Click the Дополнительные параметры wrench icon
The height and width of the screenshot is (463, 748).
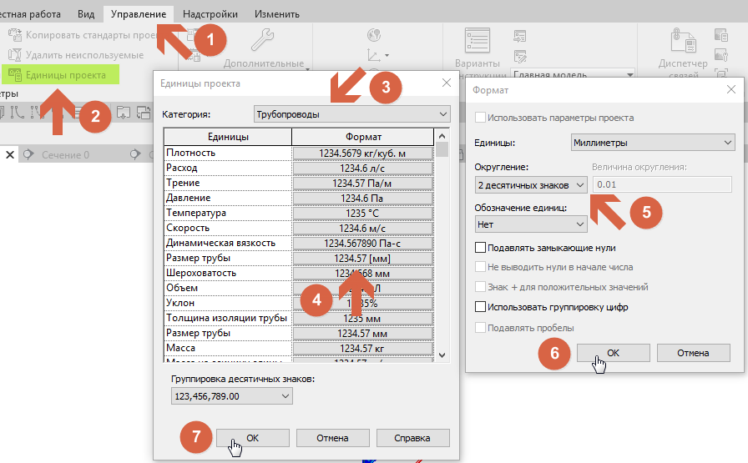point(263,40)
